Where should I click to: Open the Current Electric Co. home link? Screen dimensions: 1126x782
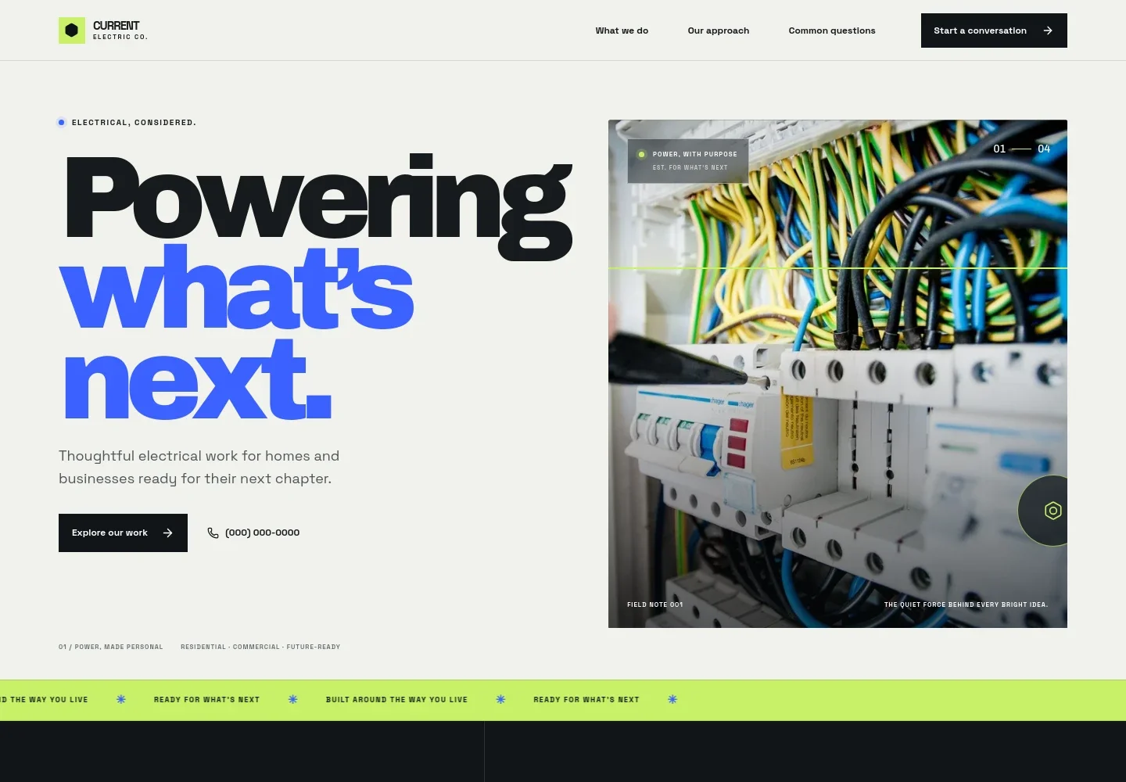click(x=103, y=30)
